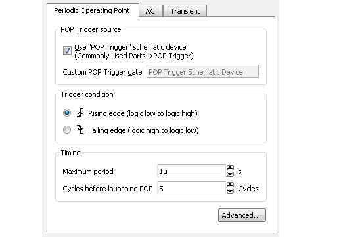Click the rising edge waveform icon
This screenshot has width=341, height=237.
(x=80, y=113)
